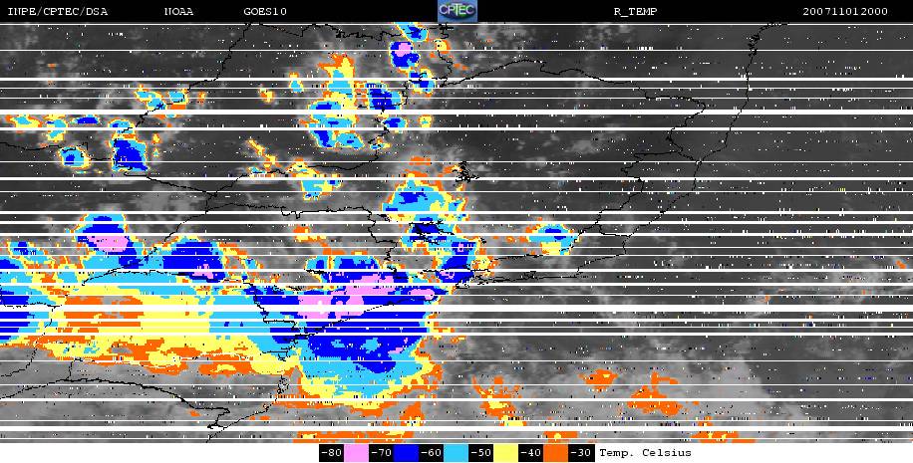Viewport: 913px width, 463px height.
Task: Click the large pink cloud-top region at center
Action: point(329,300)
